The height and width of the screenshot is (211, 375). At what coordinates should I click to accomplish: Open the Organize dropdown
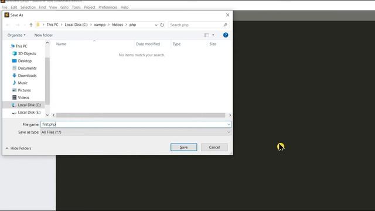pos(16,35)
